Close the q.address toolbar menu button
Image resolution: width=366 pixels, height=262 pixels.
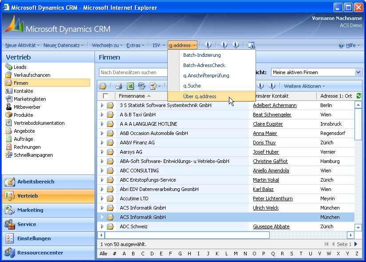[x=182, y=45]
